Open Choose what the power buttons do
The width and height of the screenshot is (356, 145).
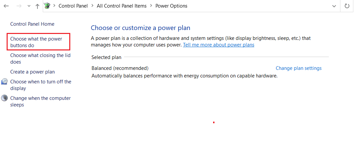tap(36, 42)
